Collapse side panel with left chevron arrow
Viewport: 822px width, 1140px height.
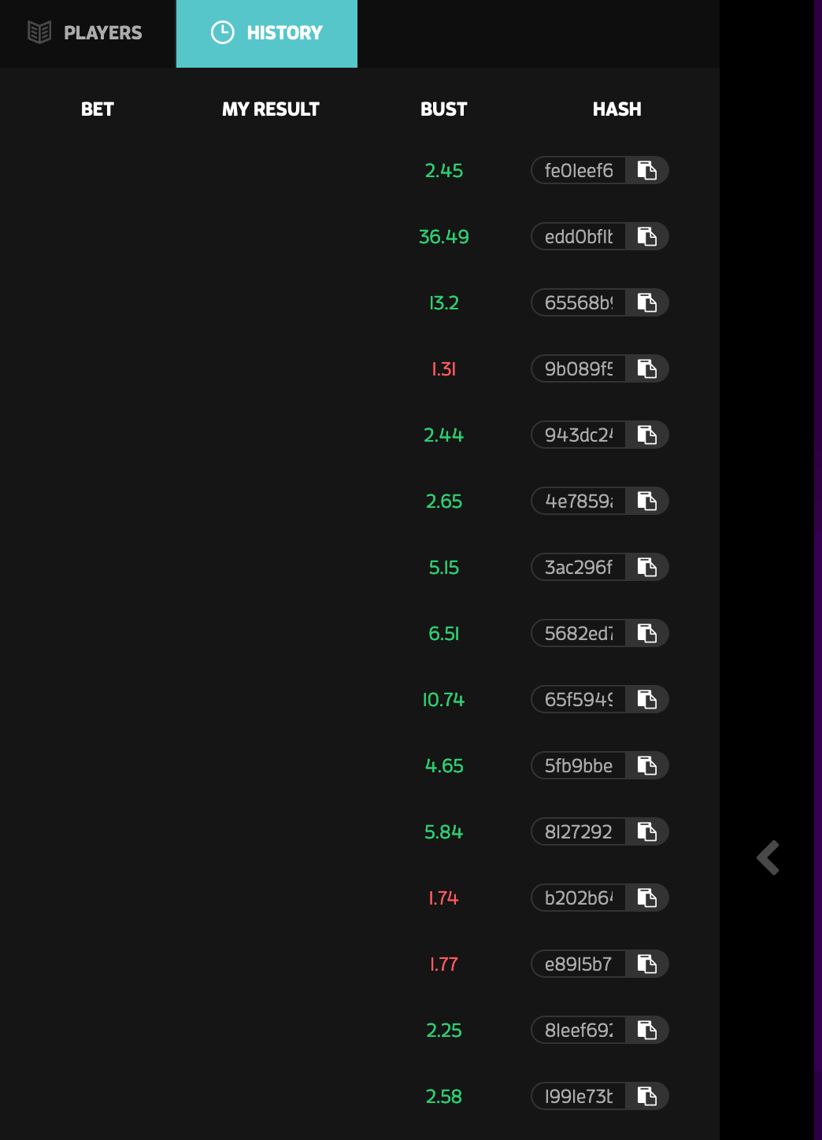(768, 857)
